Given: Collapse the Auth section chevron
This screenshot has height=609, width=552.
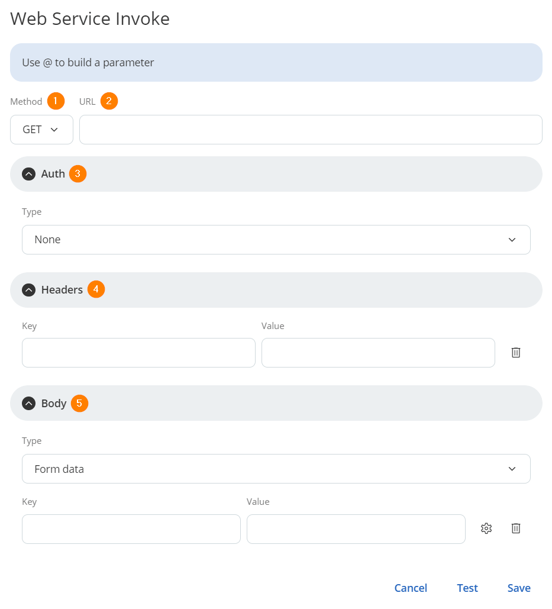Looking at the screenshot, I should click(28, 174).
